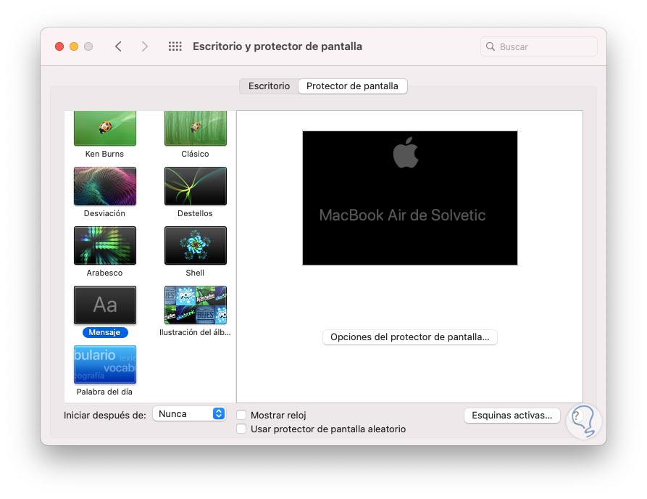Click the Destellos label text
647x499 pixels.
195,213
